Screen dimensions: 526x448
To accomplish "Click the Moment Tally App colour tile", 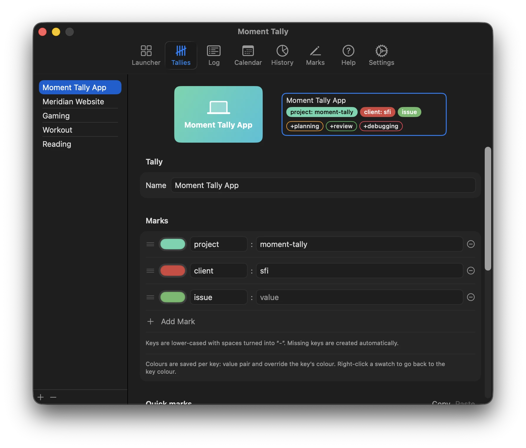I will point(218,114).
